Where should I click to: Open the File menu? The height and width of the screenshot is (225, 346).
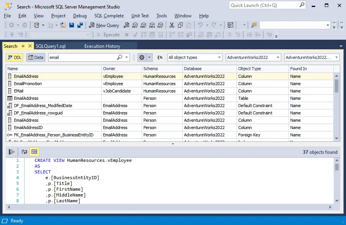[x=7, y=16]
